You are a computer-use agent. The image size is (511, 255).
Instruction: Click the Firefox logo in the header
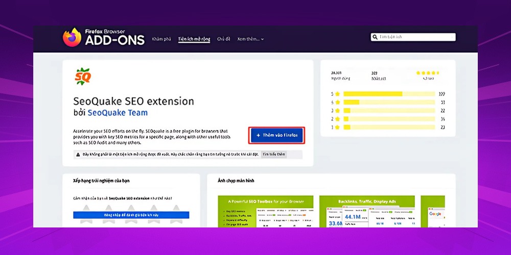72,37
